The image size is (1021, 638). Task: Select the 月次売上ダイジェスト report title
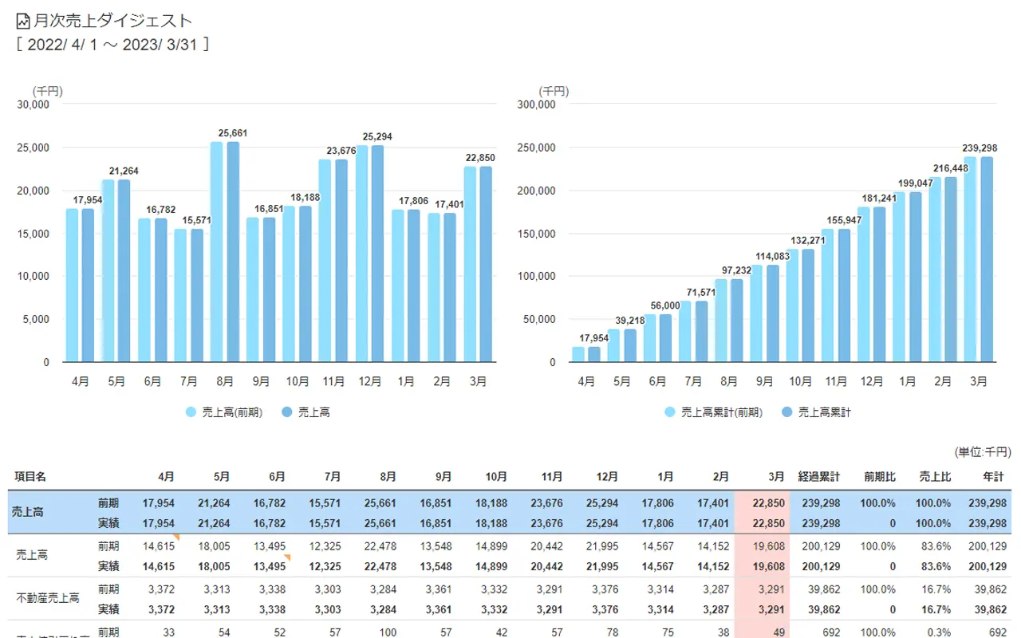[x=112, y=22]
